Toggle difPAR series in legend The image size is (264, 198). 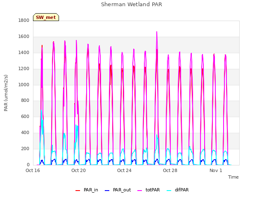178,190
